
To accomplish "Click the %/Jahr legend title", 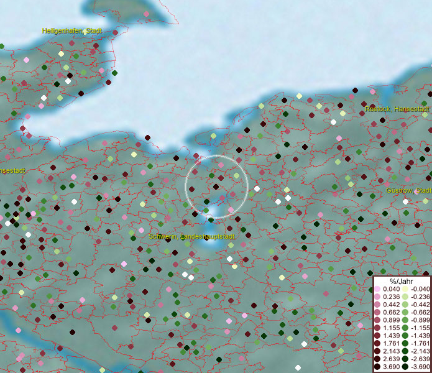I will coord(402,281).
